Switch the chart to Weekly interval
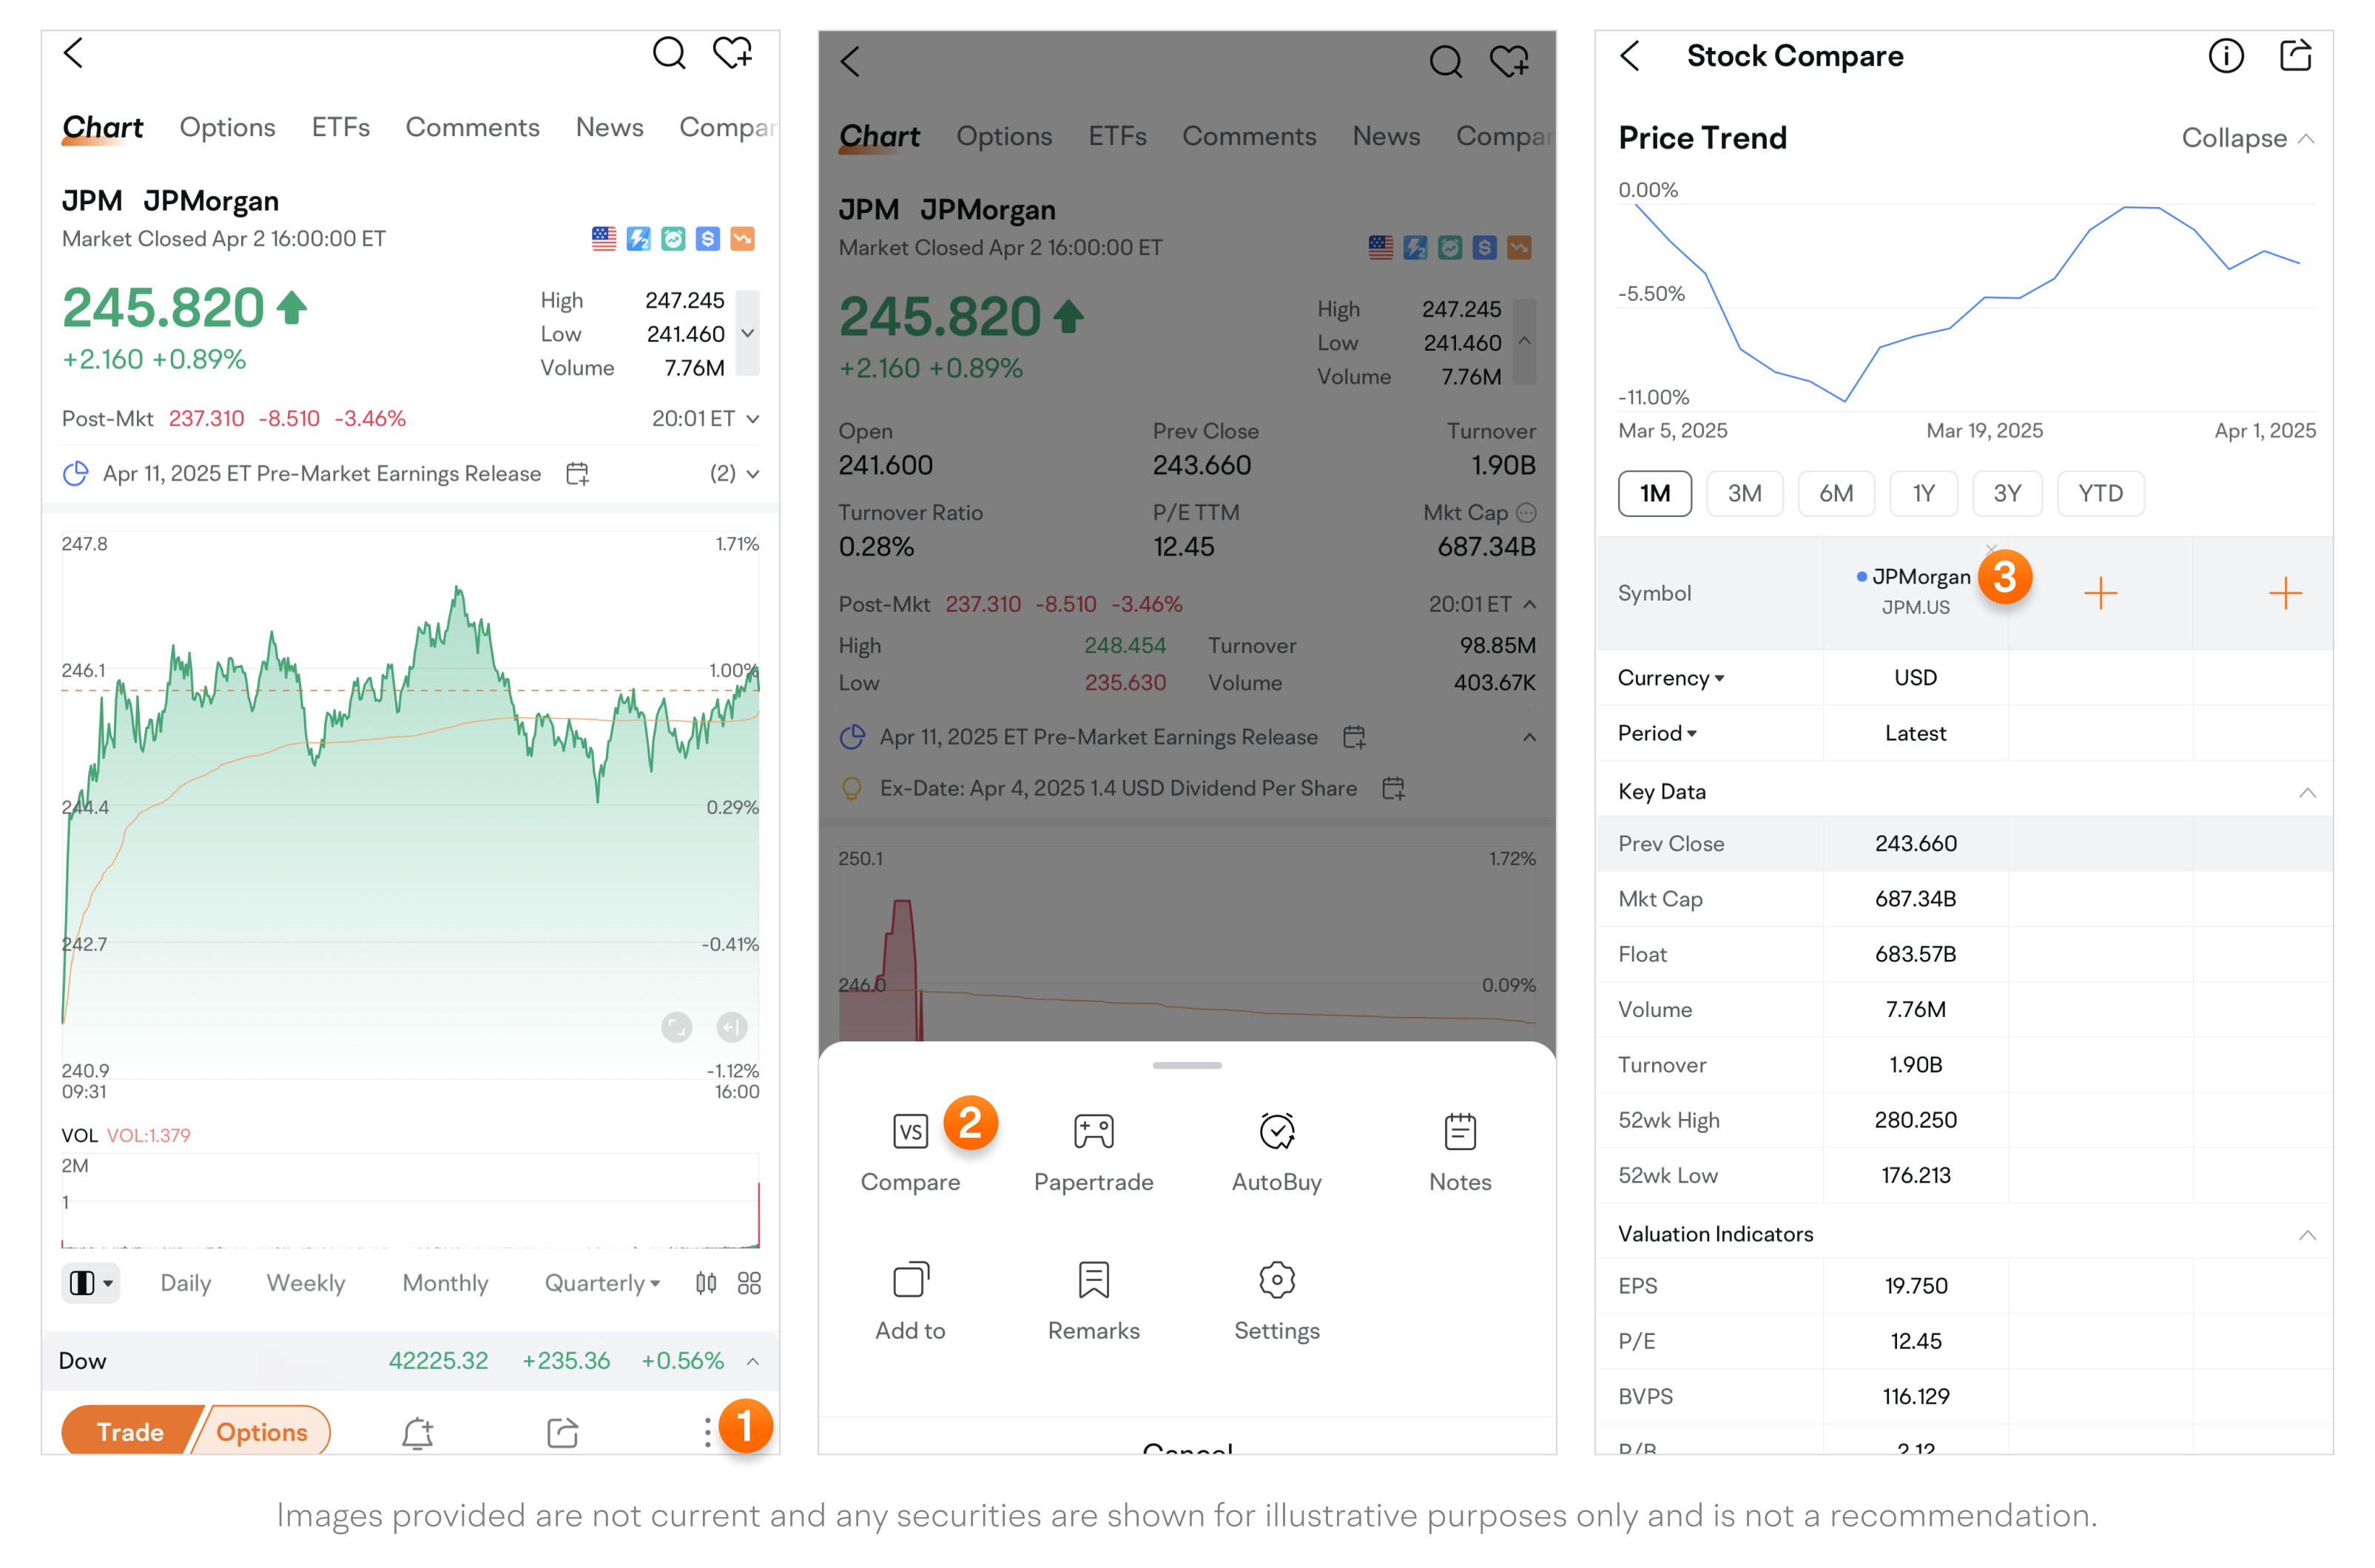2375x1568 pixels. (305, 1283)
